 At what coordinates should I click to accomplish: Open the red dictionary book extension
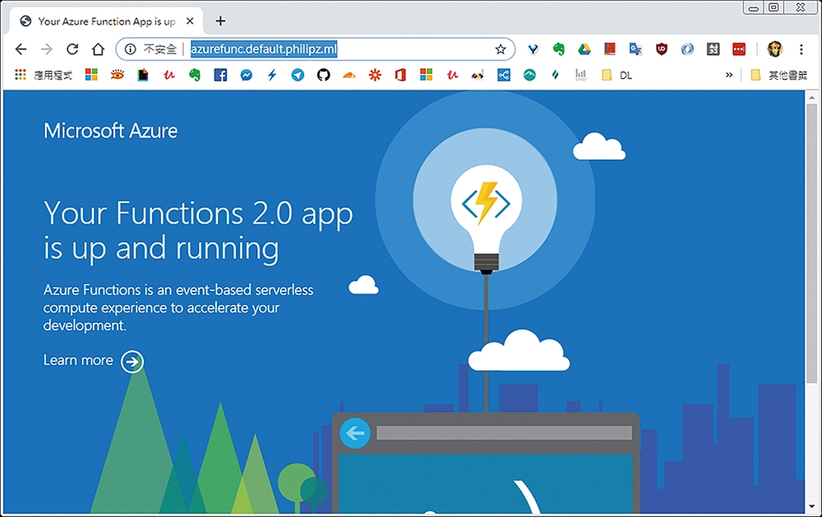click(610, 49)
